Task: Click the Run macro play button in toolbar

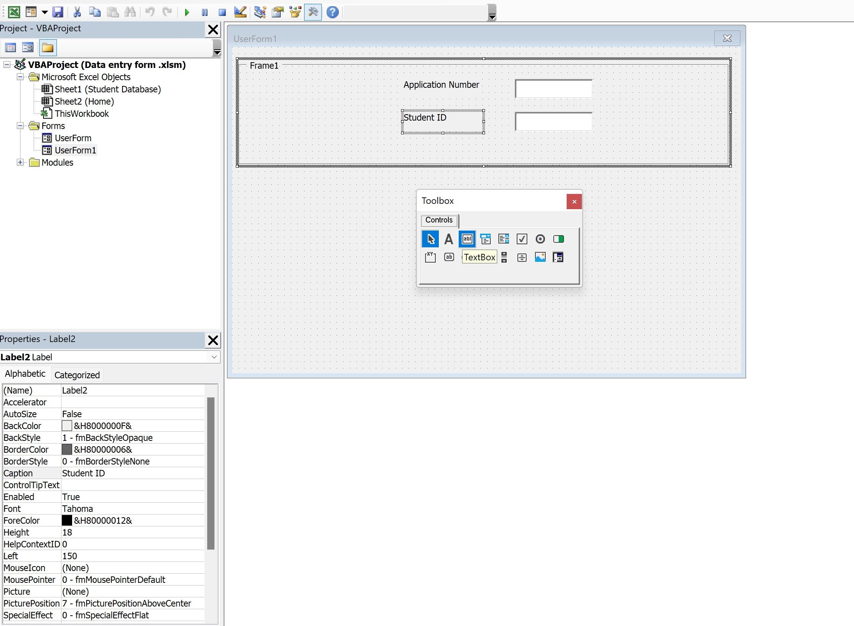Action: coord(187,12)
